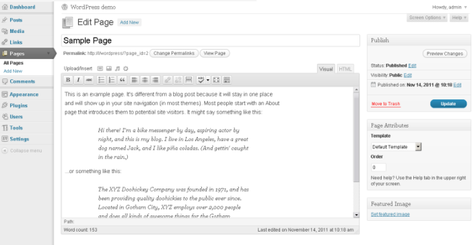This screenshot has width=476, height=245.
Task: Click the page Order input field
Action: 378,167
